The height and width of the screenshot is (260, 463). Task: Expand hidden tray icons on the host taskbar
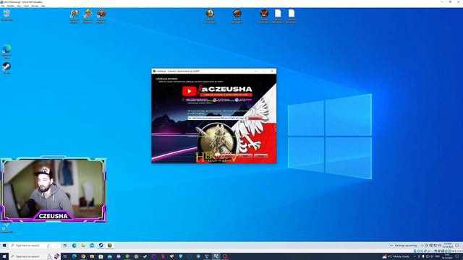415,256
